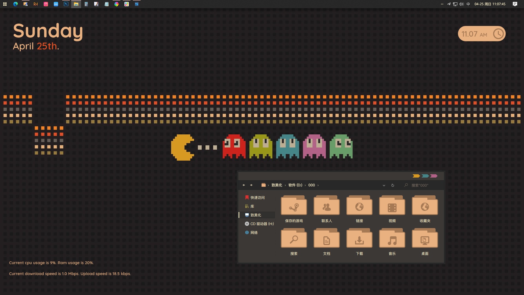Click the yellow arrow window button
The image size is (524, 295).
pyautogui.click(x=416, y=176)
